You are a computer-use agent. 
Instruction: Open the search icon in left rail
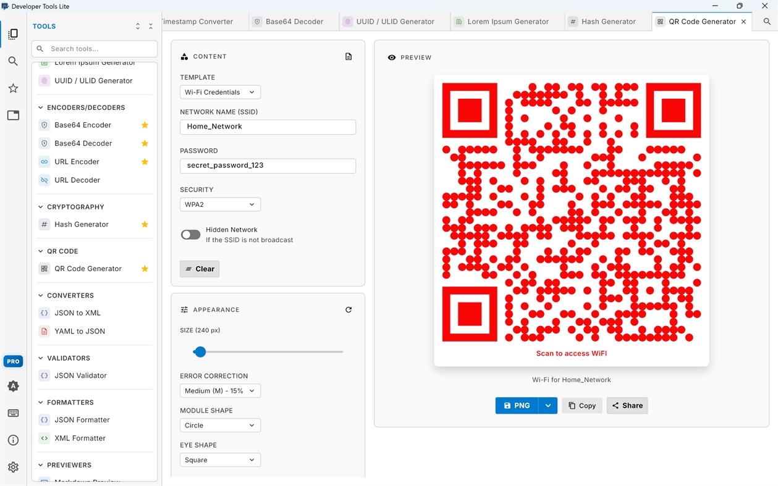(x=13, y=61)
